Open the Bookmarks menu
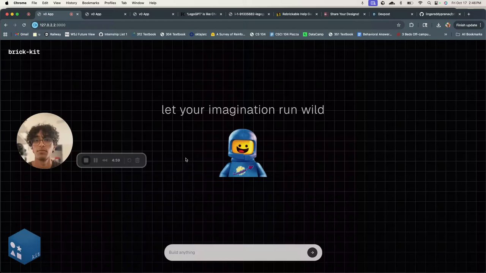Viewport: 486px width, 273px height. tap(91, 3)
